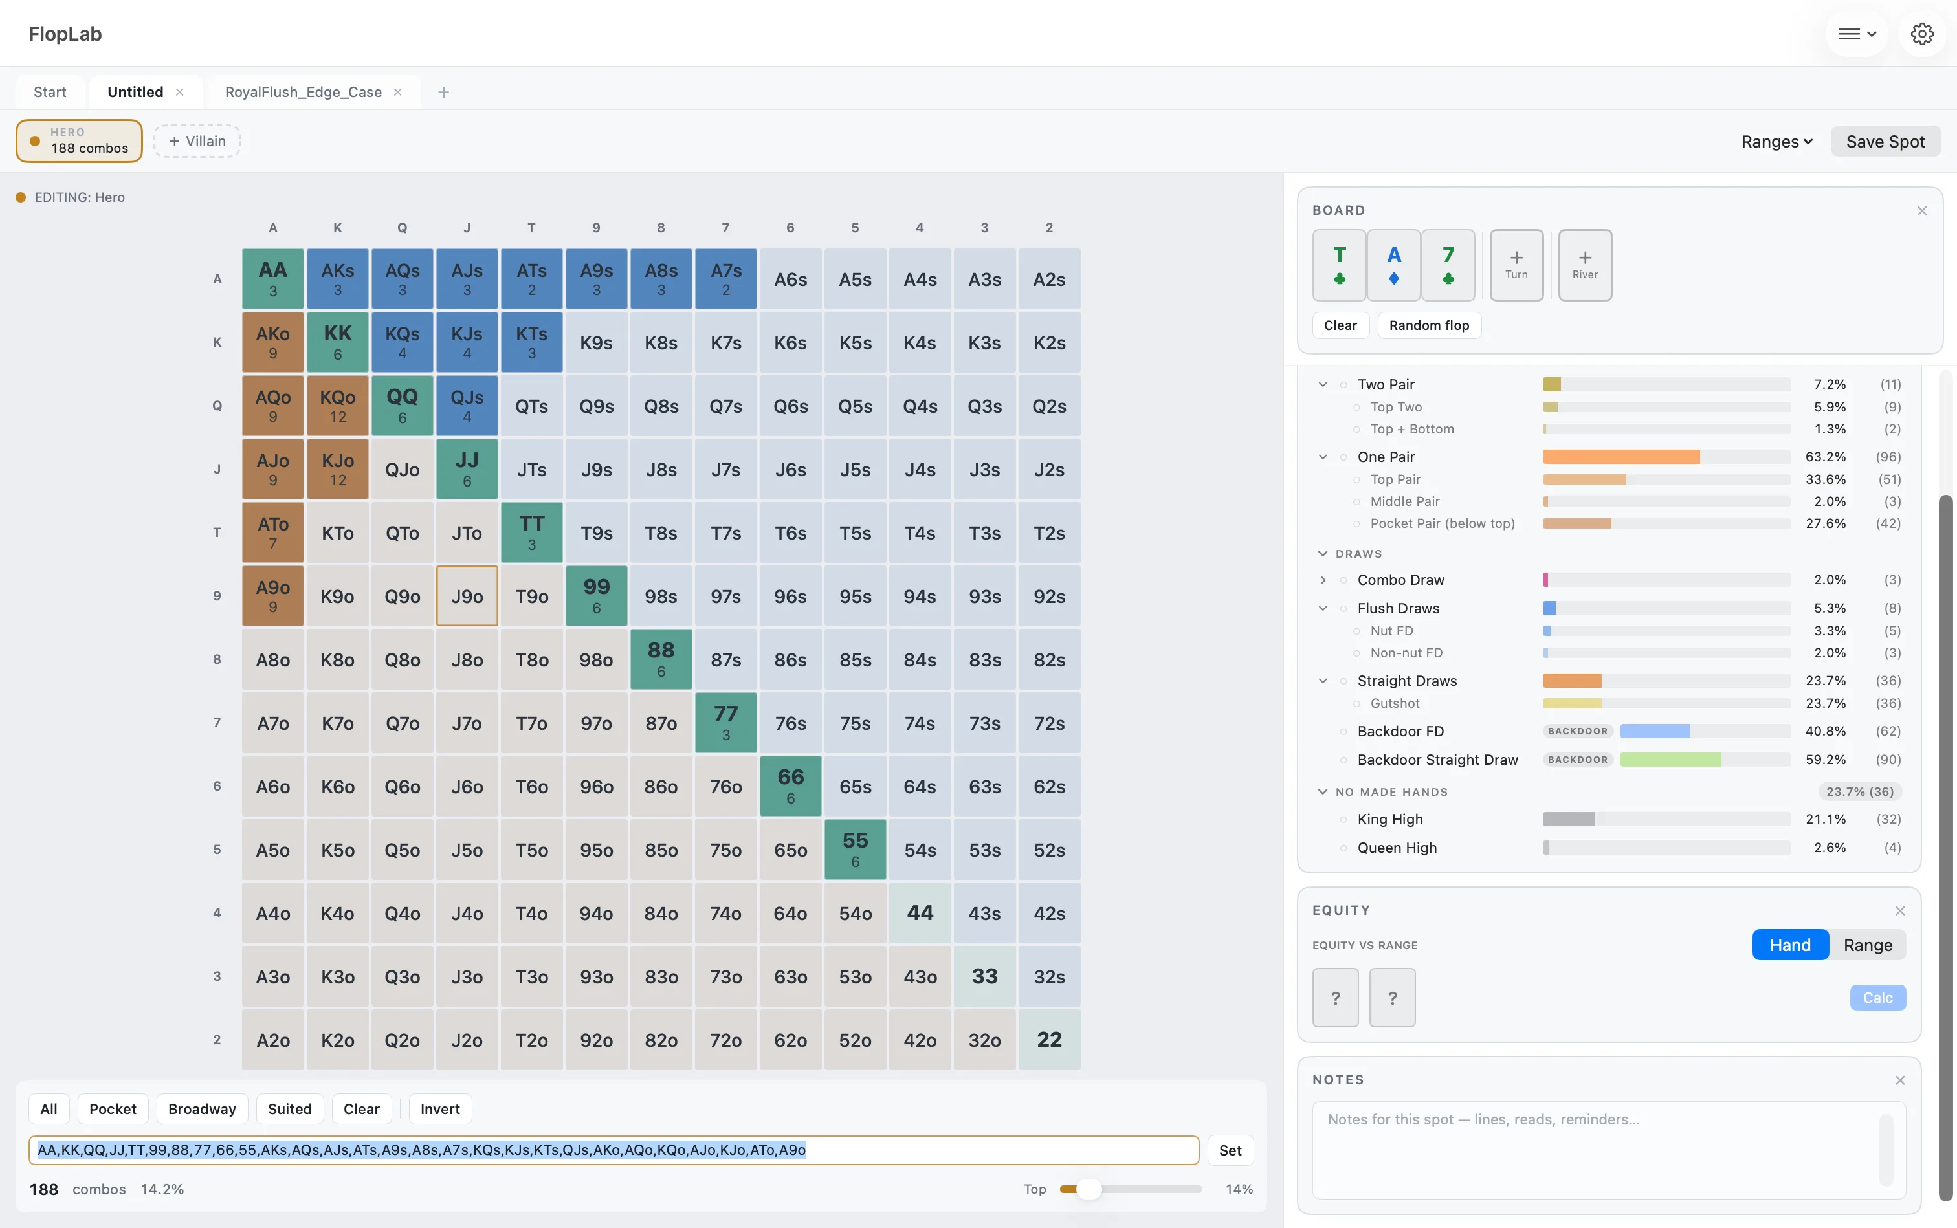
Task: Adjust the Top percent slider handle
Action: coord(1089,1189)
